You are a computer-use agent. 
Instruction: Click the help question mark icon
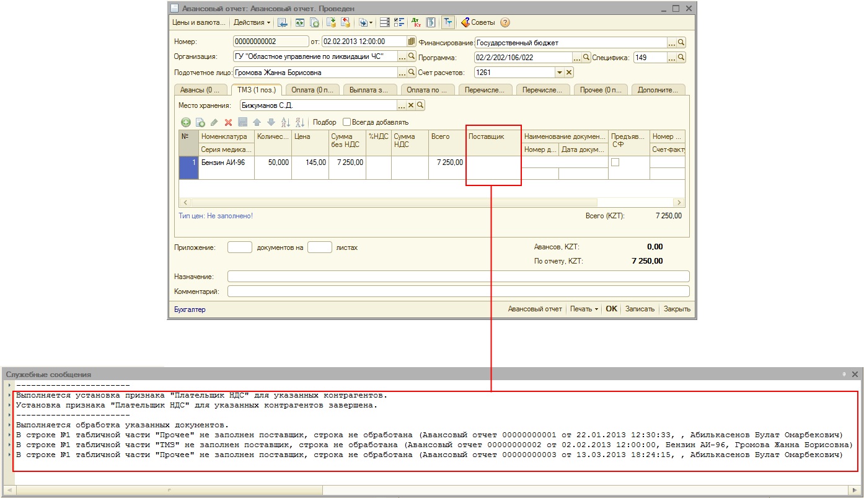pyautogui.click(x=505, y=22)
